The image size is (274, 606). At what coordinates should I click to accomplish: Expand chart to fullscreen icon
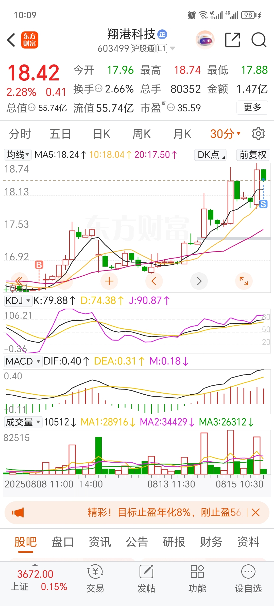(x=244, y=281)
